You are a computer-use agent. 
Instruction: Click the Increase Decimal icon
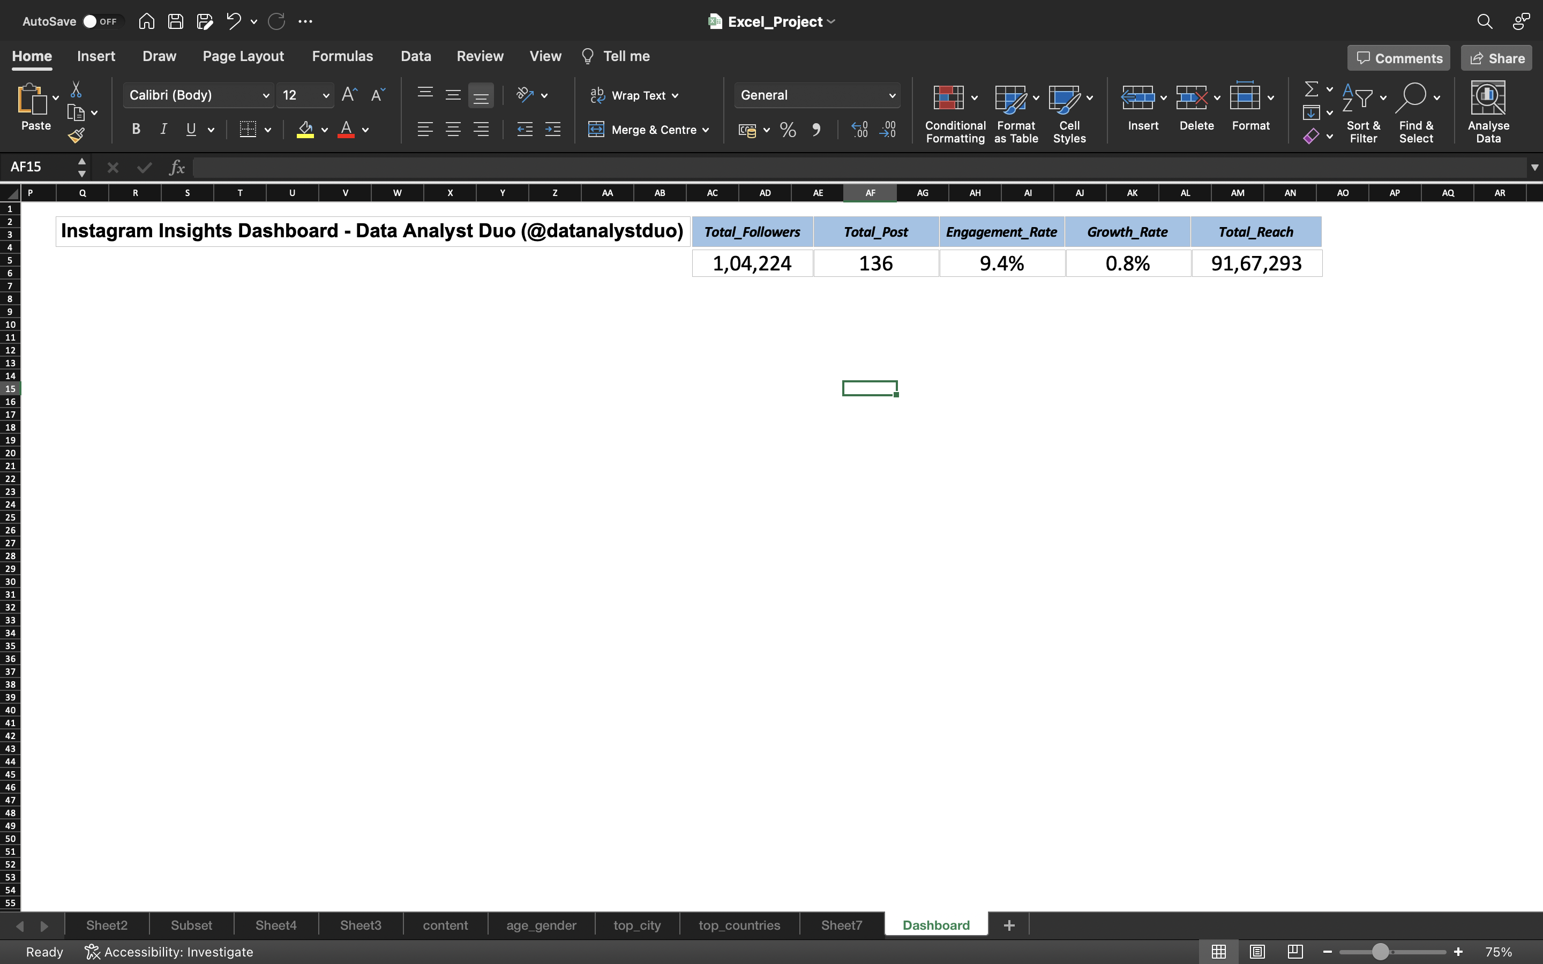[859, 130]
